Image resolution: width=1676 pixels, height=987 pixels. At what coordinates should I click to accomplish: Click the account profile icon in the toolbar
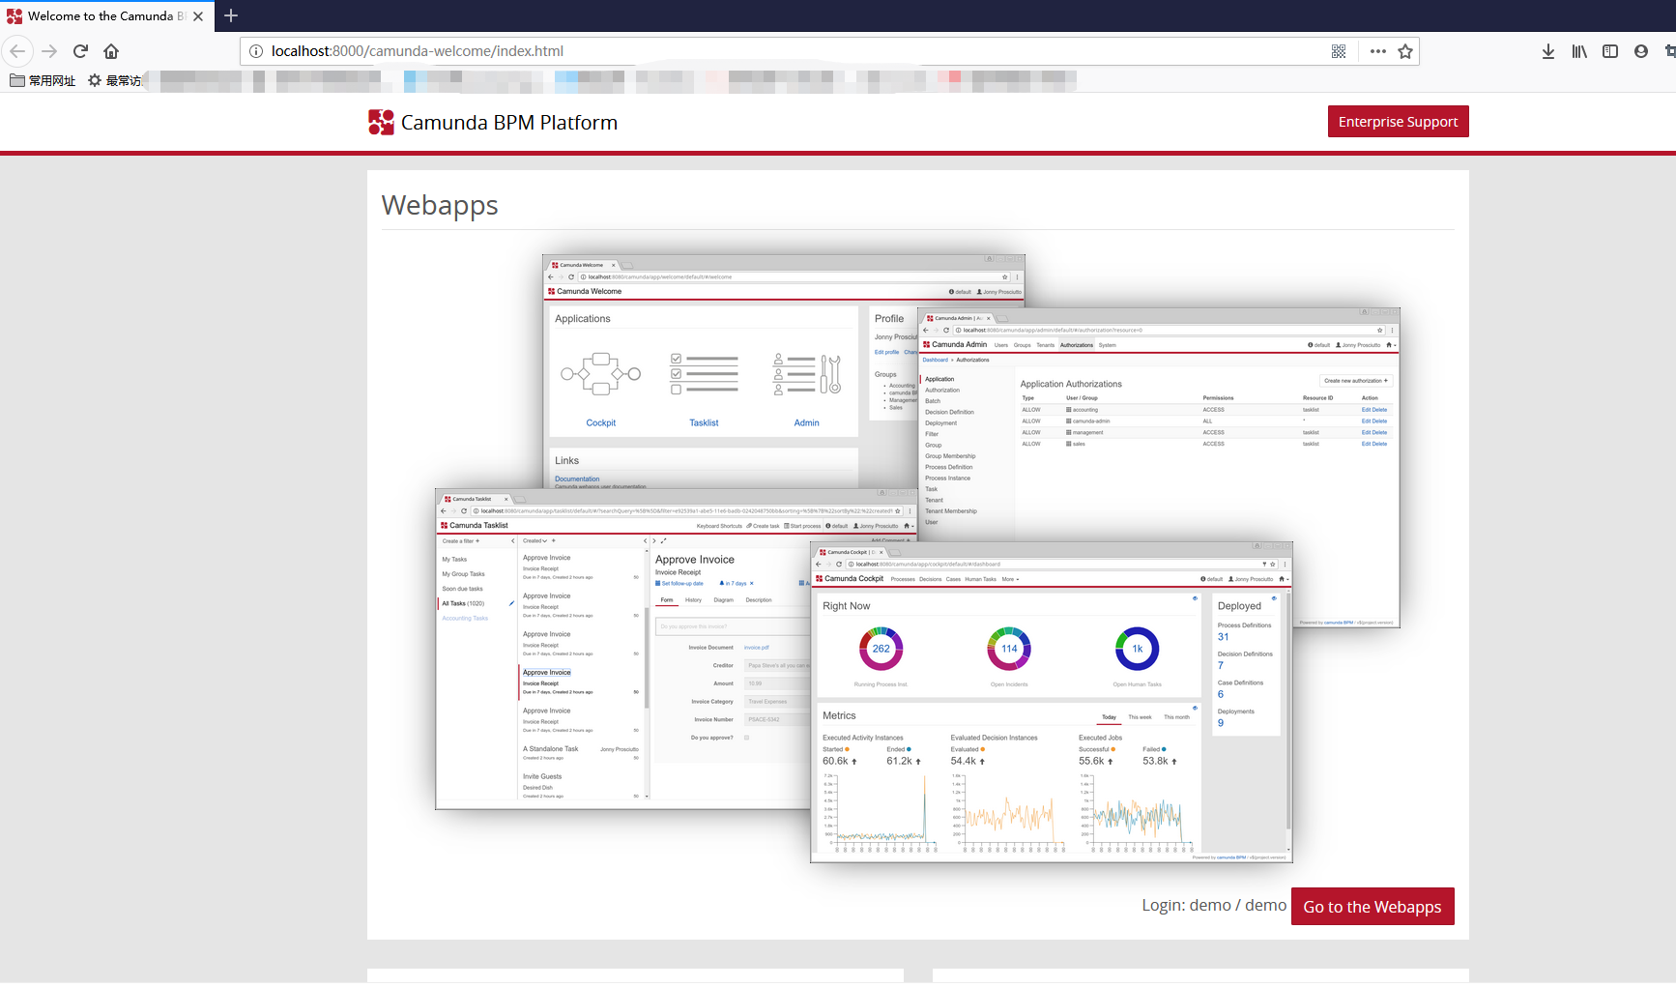coord(1640,50)
